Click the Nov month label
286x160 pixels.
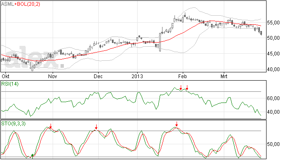click(x=53, y=76)
